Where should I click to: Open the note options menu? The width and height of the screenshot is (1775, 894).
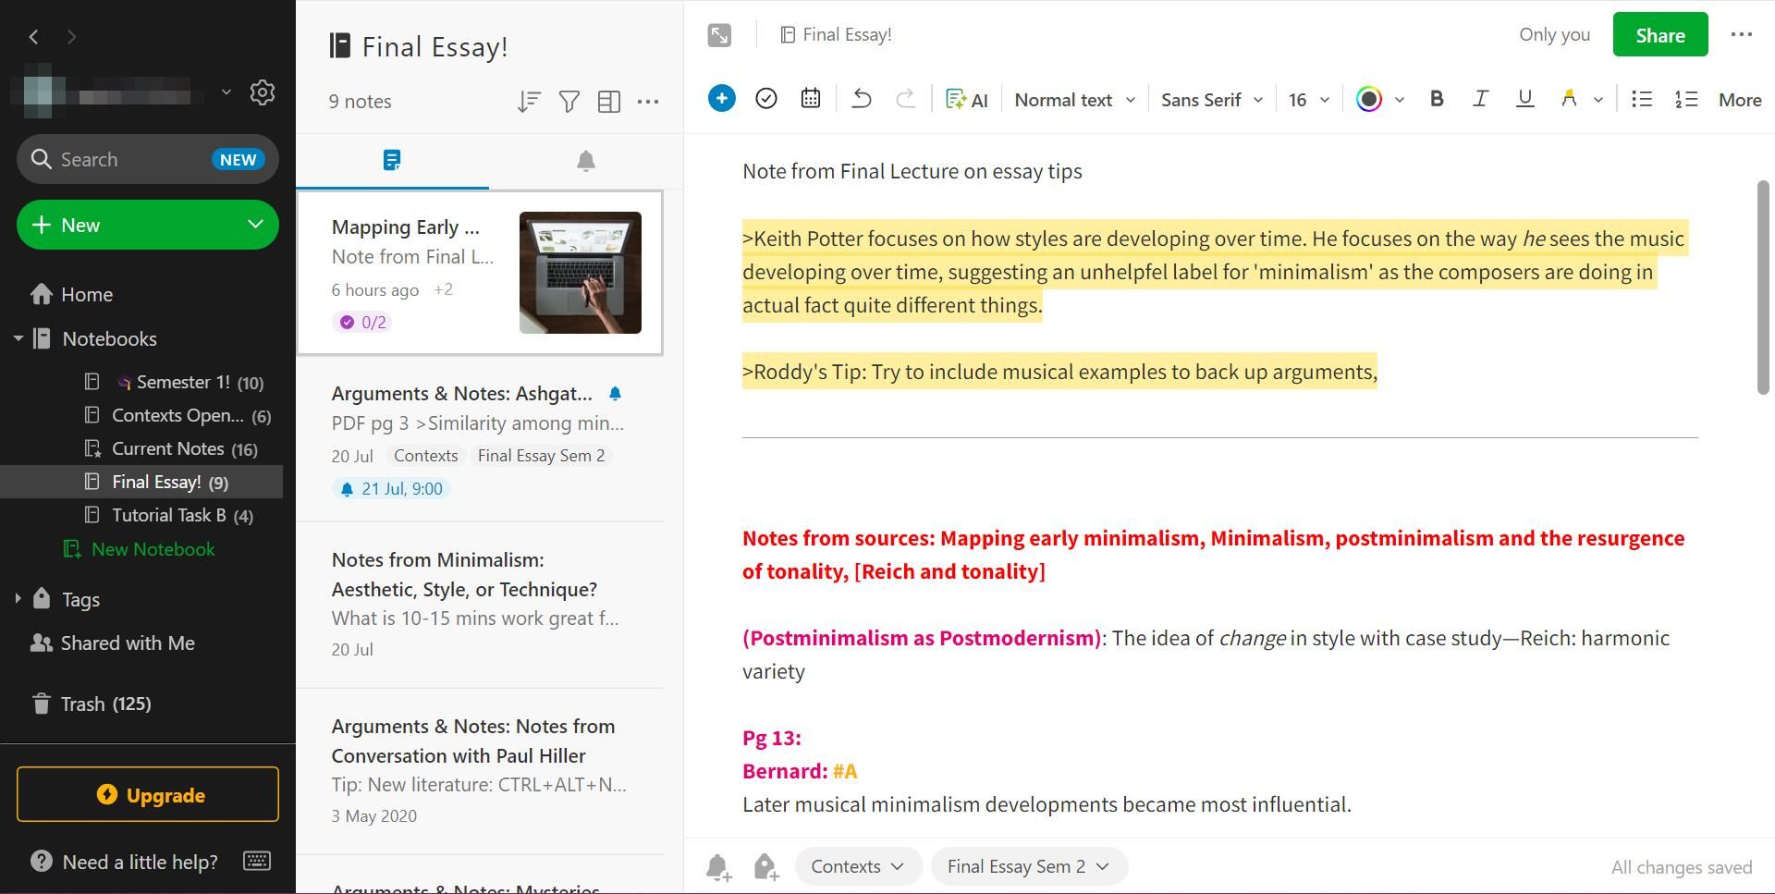(1742, 34)
